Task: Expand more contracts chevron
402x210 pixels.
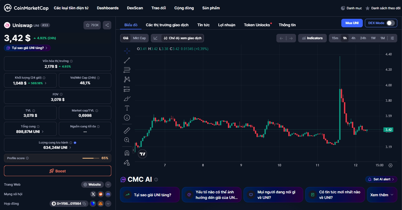Action: coord(108,204)
